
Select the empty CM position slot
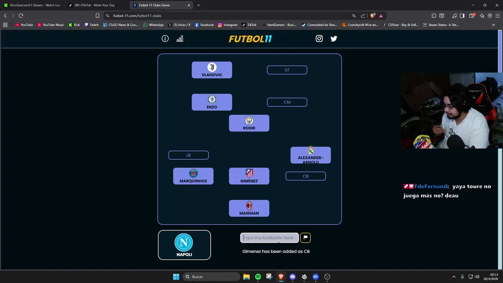click(287, 102)
